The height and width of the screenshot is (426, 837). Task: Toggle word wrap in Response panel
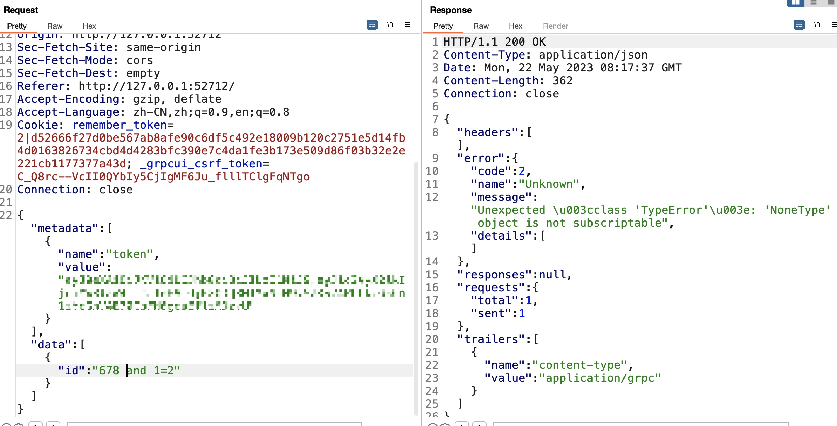[799, 25]
